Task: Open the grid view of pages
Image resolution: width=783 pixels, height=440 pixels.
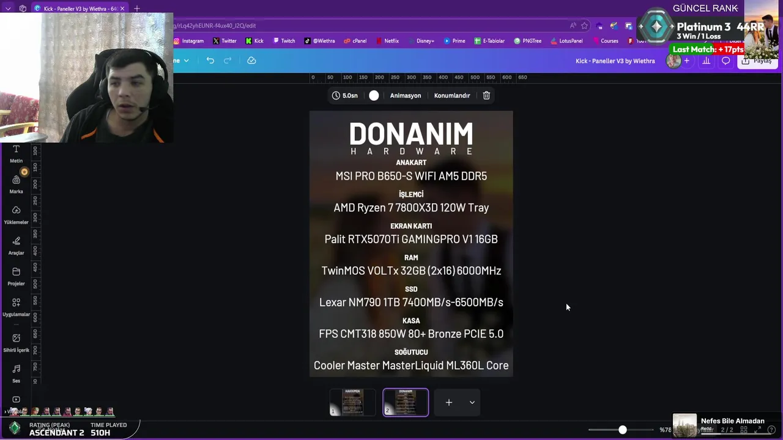Action: [x=744, y=430]
